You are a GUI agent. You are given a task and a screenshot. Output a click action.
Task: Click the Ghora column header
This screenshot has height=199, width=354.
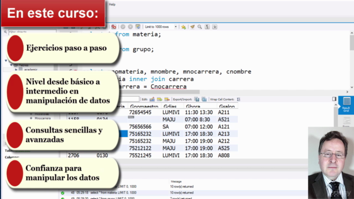point(193,106)
